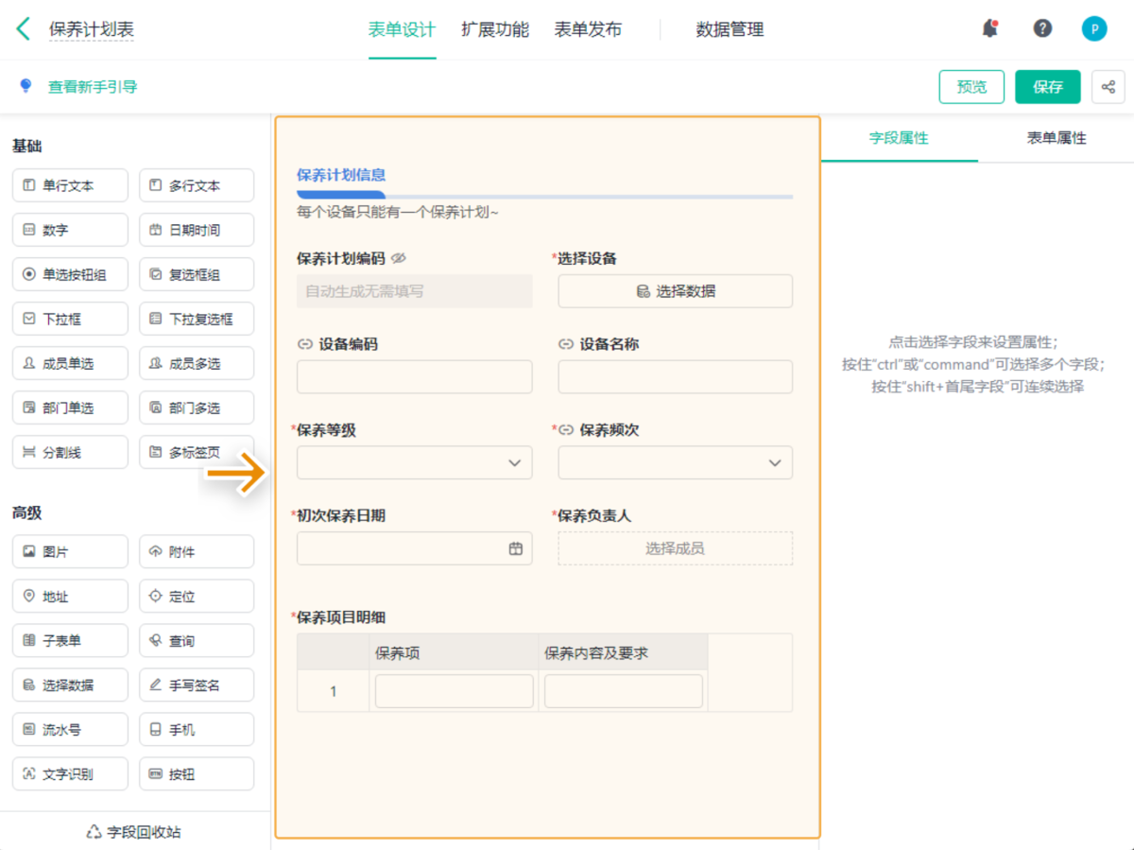The width and height of the screenshot is (1134, 850).
Task: Click the help question mark icon
Action: (1042, 28)
